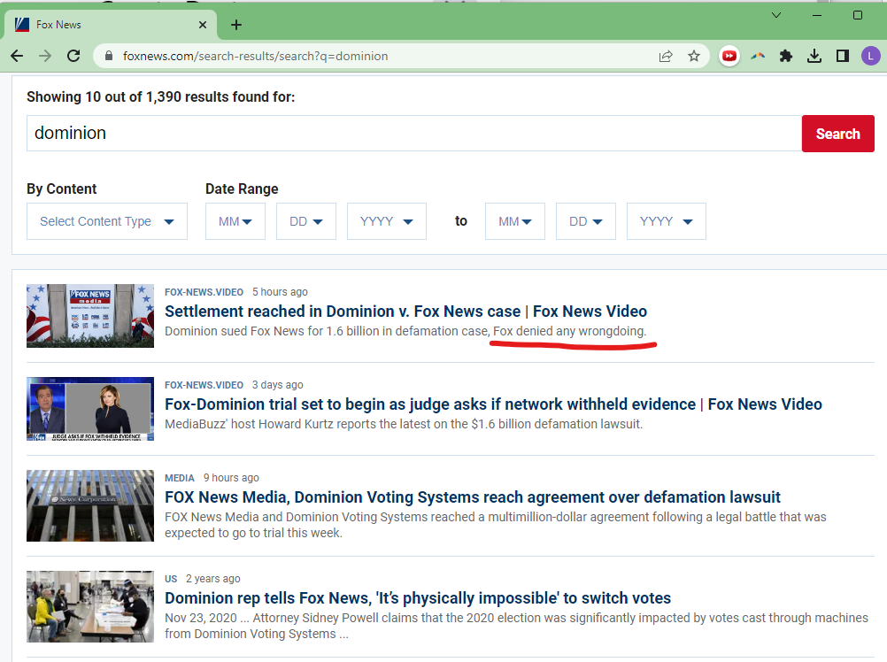Open the start year YYYY dropdown
Screen dimensions: 887x662
coord(386,221)
